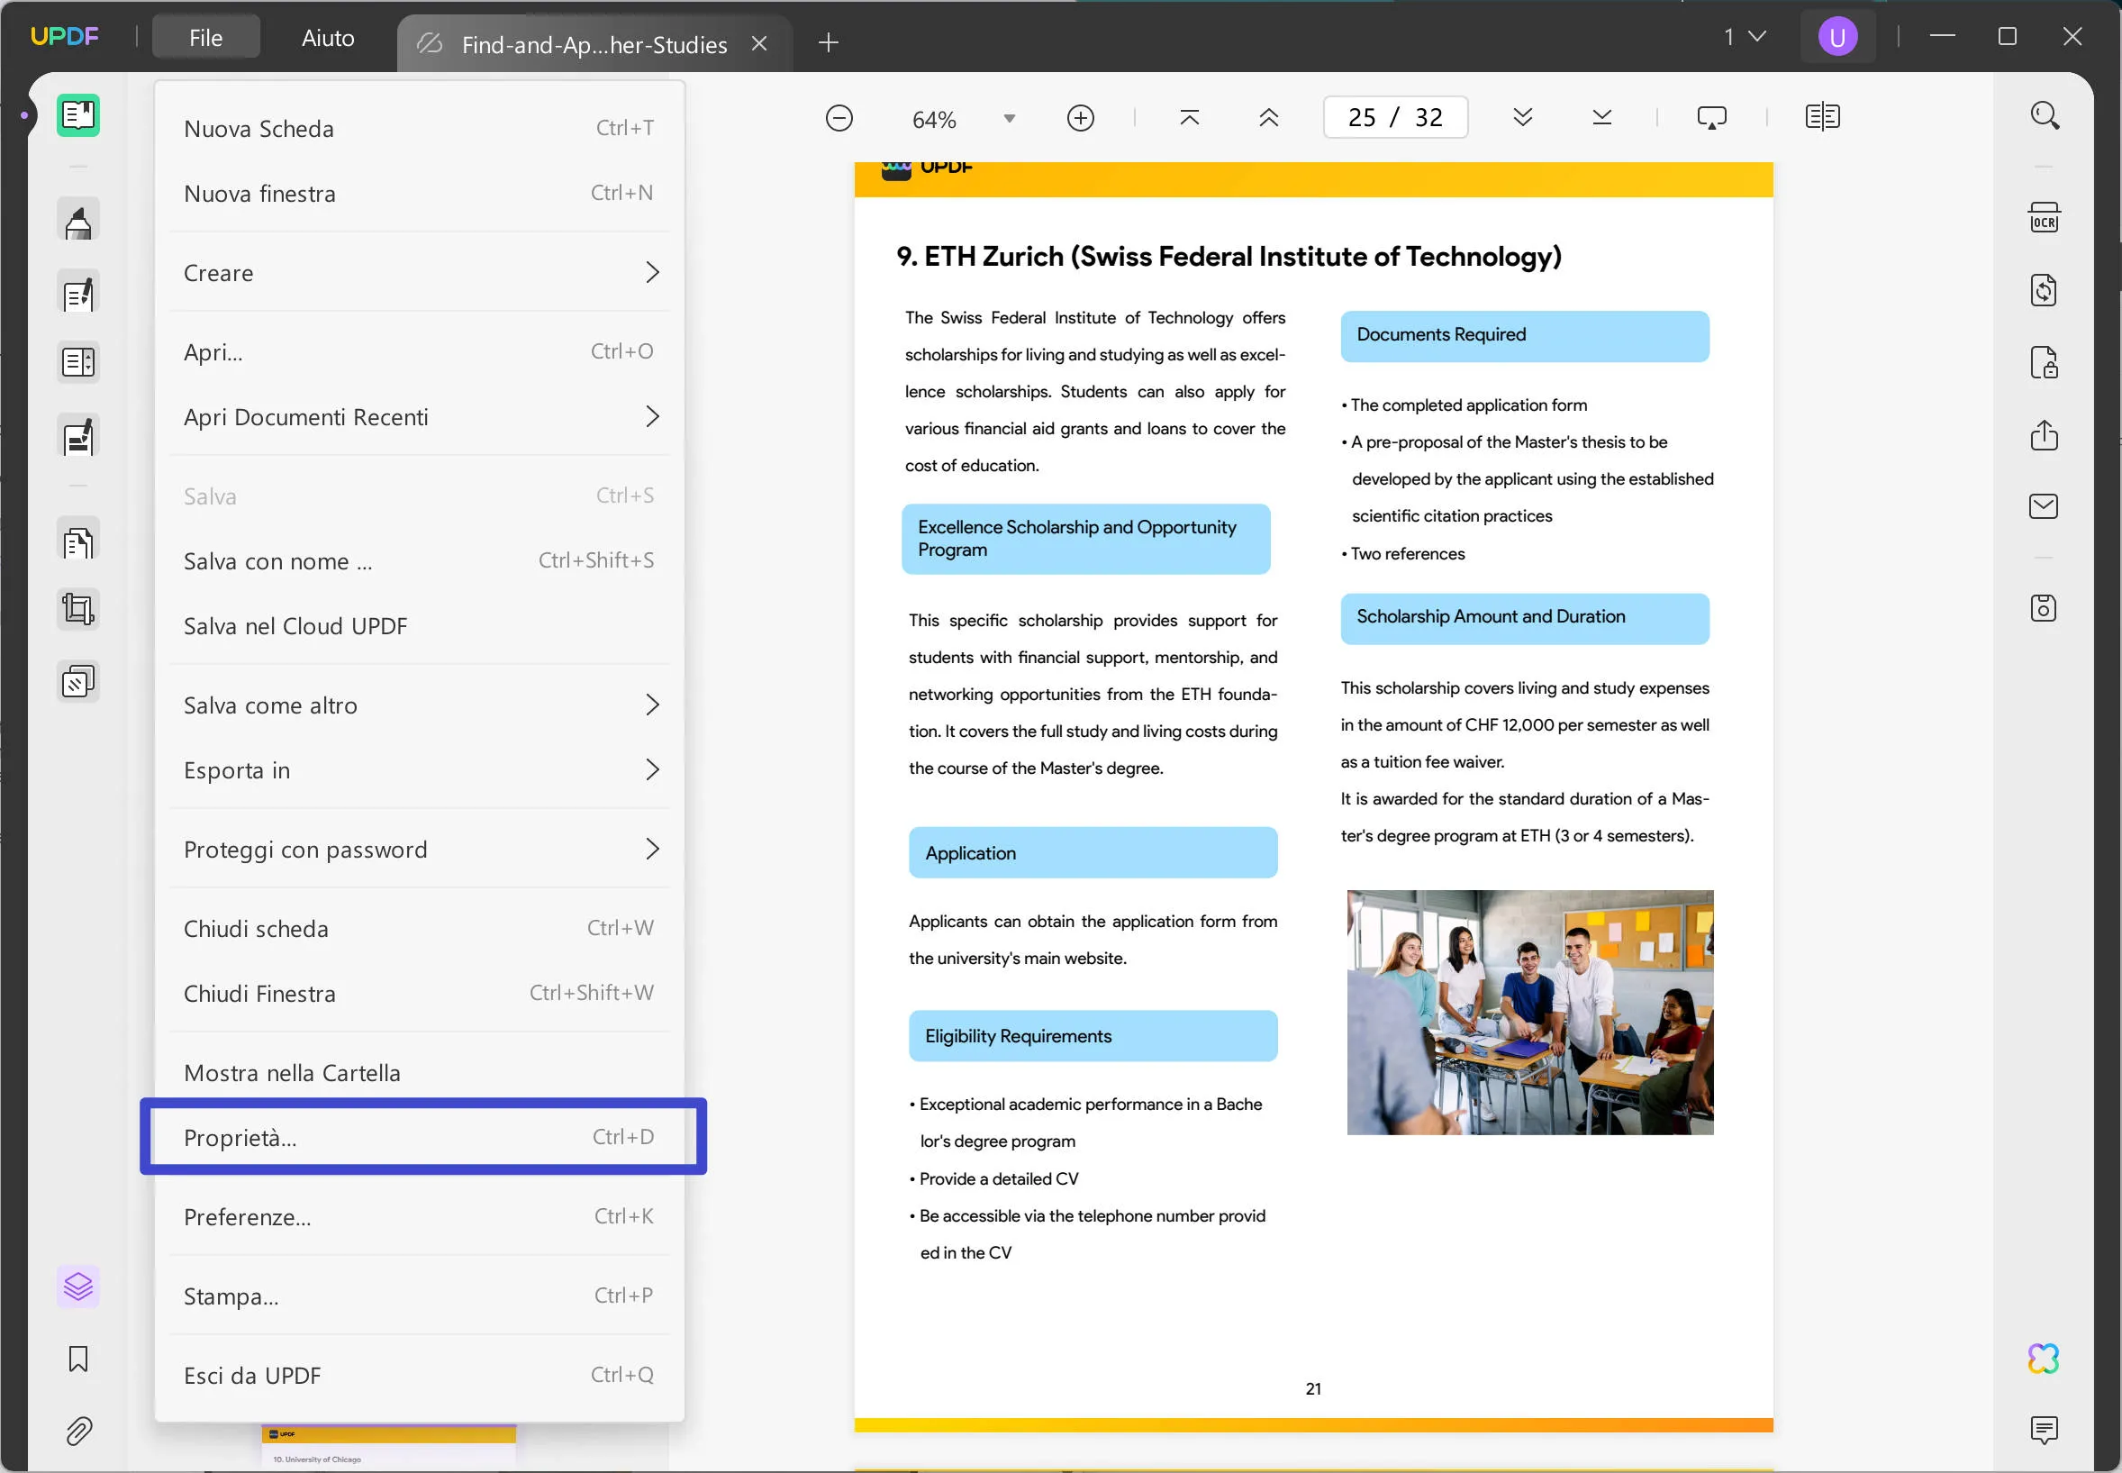Open the File menu button

[205, 38]
